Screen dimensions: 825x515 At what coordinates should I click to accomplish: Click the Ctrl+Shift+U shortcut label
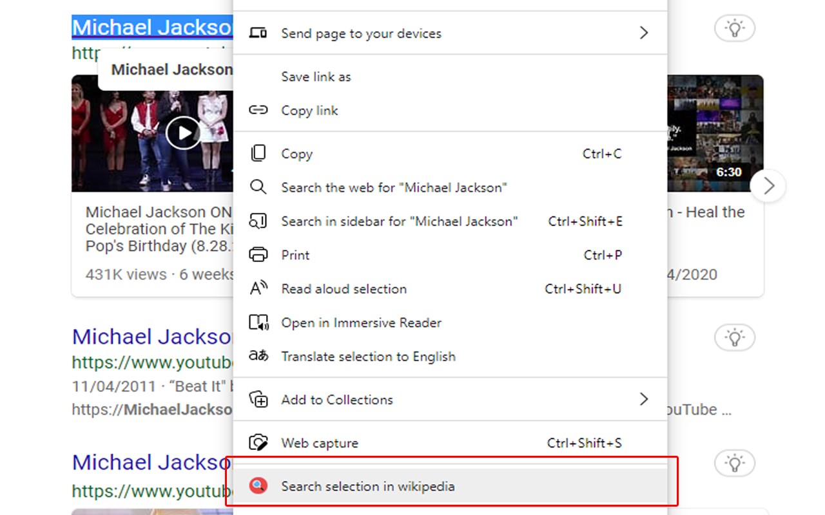click(x=583, y=288)
